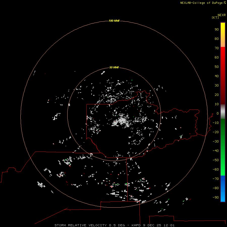Click the -90 value on velocity scale
The width and height of the screenshot is (227, 227).
pos(216,197)
